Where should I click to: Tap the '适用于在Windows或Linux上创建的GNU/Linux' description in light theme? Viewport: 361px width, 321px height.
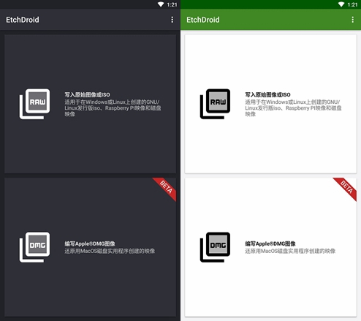coord(293,108)
